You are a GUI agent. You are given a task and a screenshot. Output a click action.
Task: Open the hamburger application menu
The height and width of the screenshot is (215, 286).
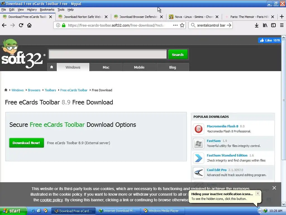pyautogui.click(x=282, y=25)
